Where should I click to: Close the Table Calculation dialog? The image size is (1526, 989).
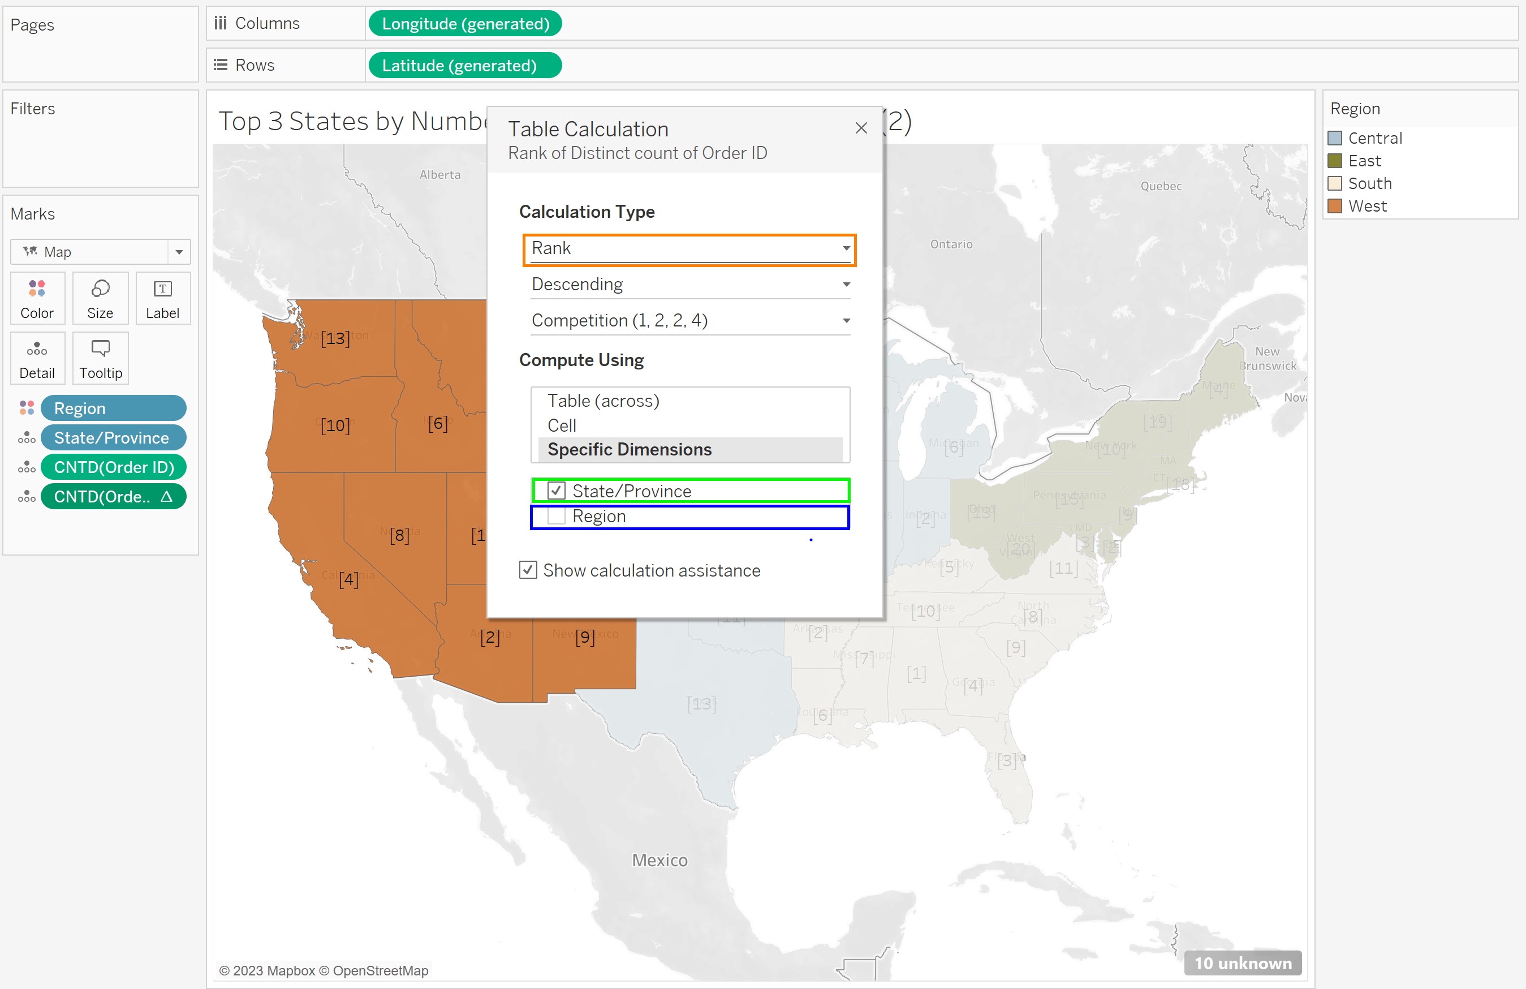point(861,128)
